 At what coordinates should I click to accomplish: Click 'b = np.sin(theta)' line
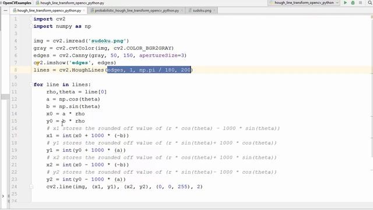pos(73,106)
